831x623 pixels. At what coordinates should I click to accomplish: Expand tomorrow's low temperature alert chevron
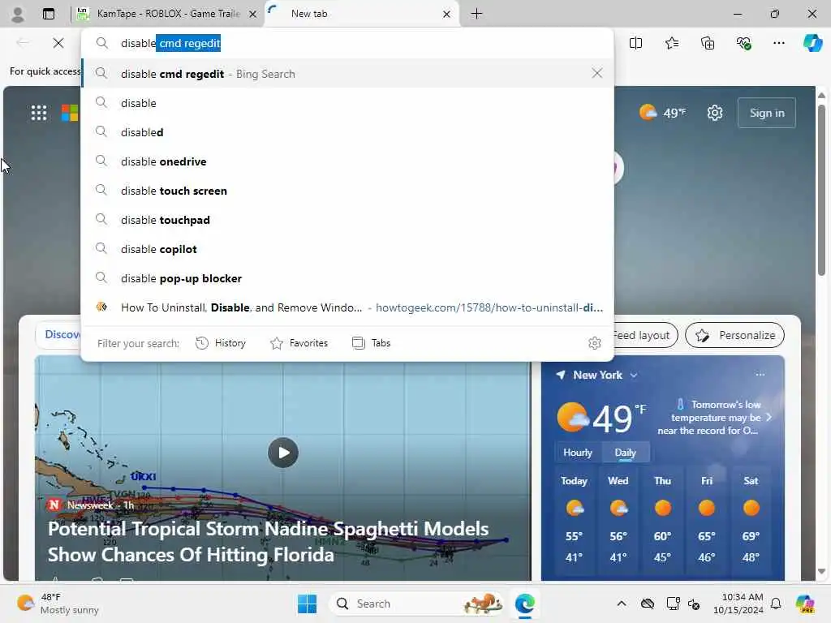click(x=769, y=418)
